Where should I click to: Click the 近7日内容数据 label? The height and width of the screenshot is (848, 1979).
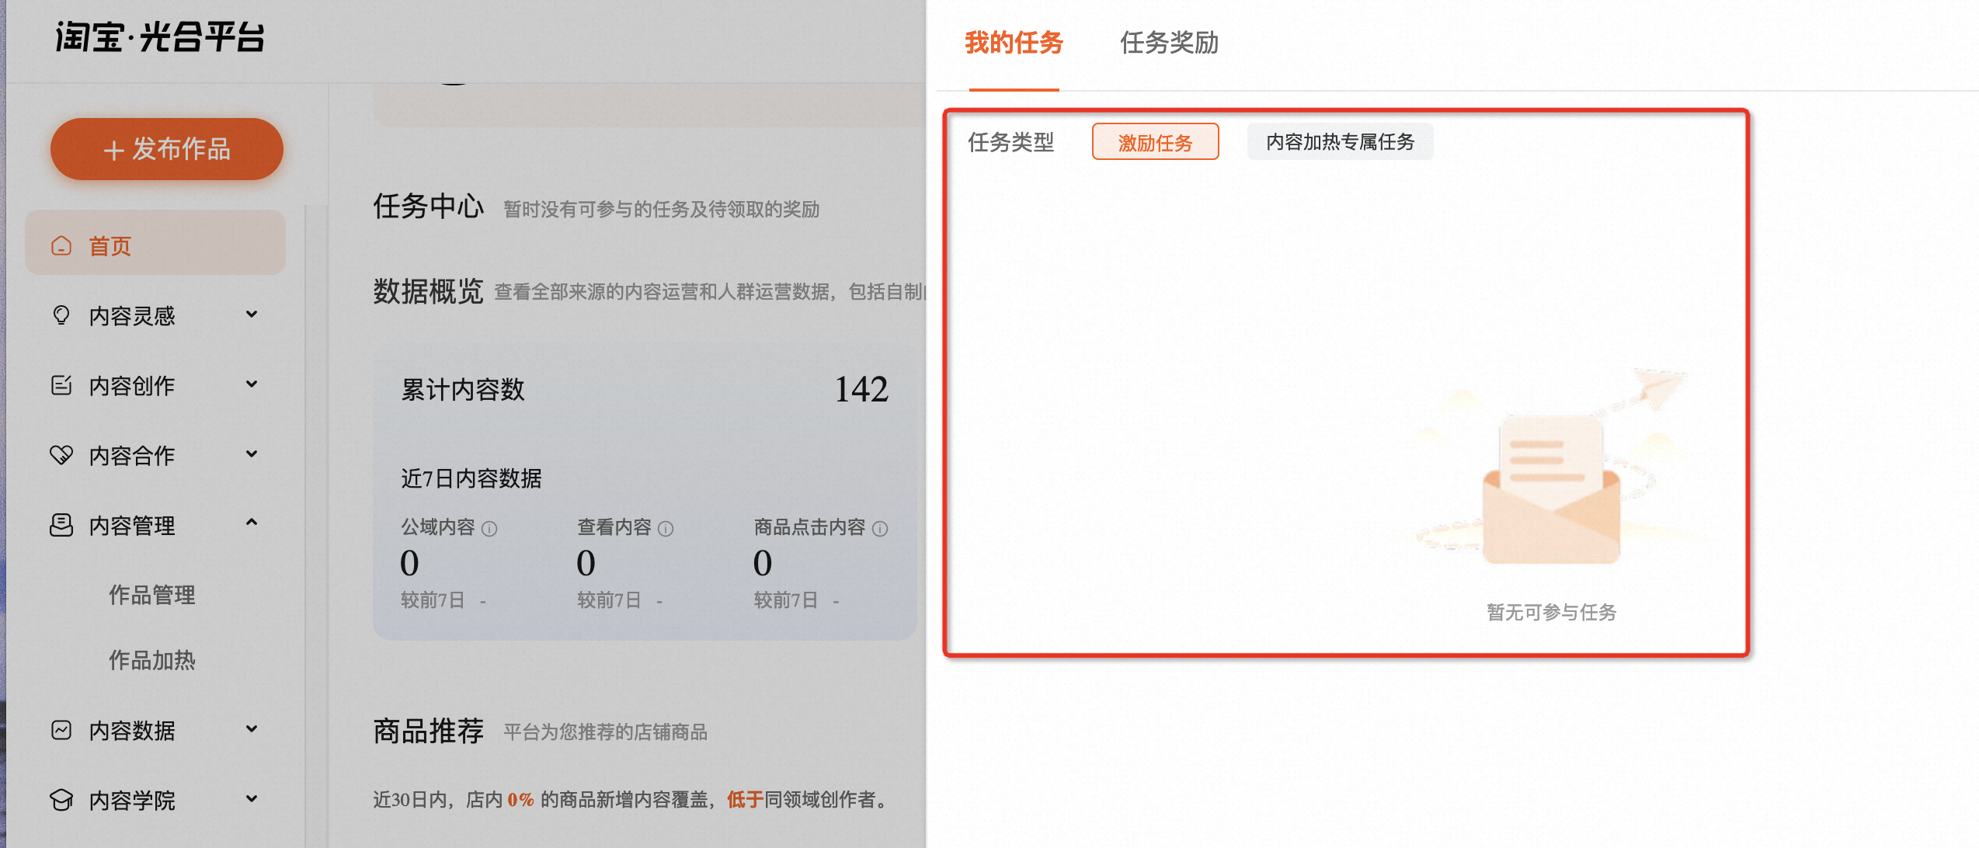(471, 478)
